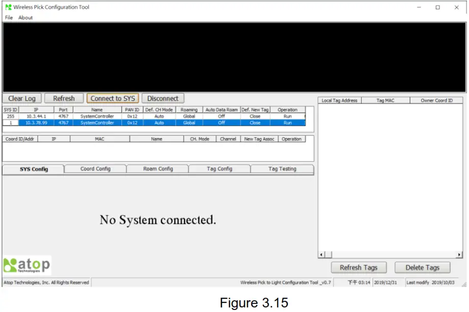Close the Wireless Pick Configuration Tool window
Screen dimensions: 469x312
click(456, 7)
